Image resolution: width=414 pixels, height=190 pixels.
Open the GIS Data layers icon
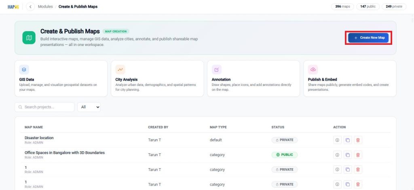(x=24, y=69)
